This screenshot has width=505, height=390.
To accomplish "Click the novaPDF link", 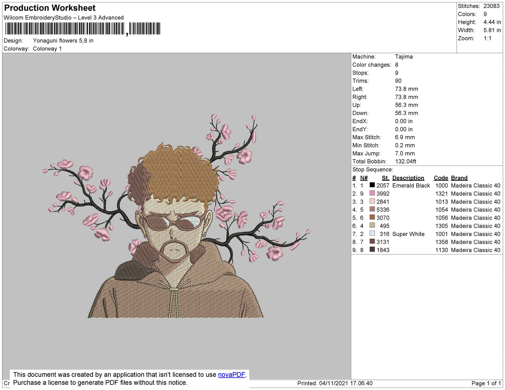I will click(232, 375).
